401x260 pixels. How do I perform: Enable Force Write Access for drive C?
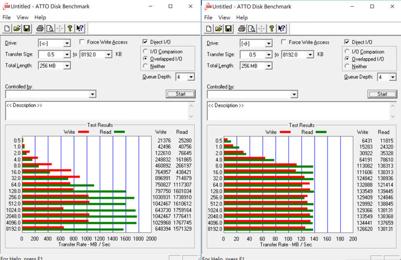[x=82, y=42]
